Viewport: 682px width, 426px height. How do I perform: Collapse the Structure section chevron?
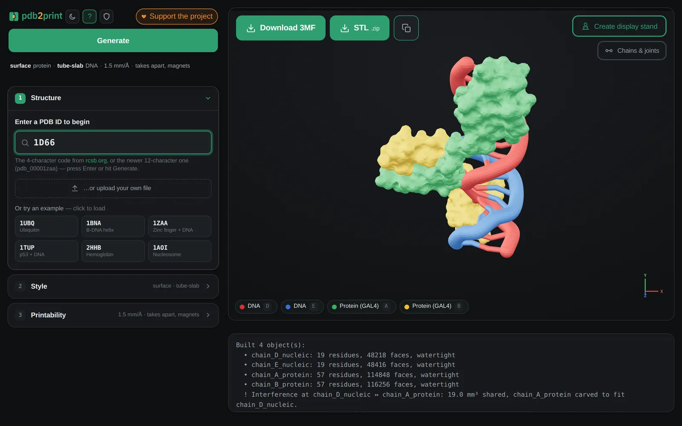click(208, 98)
